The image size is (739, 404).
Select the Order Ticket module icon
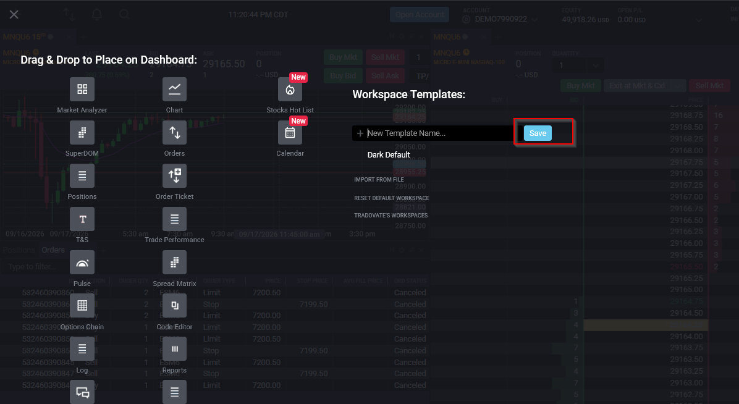174,176
